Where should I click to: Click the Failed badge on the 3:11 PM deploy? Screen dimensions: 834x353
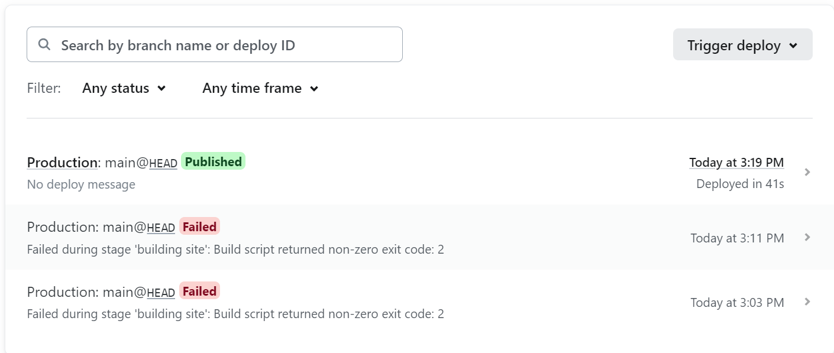(x=199, y=226)
